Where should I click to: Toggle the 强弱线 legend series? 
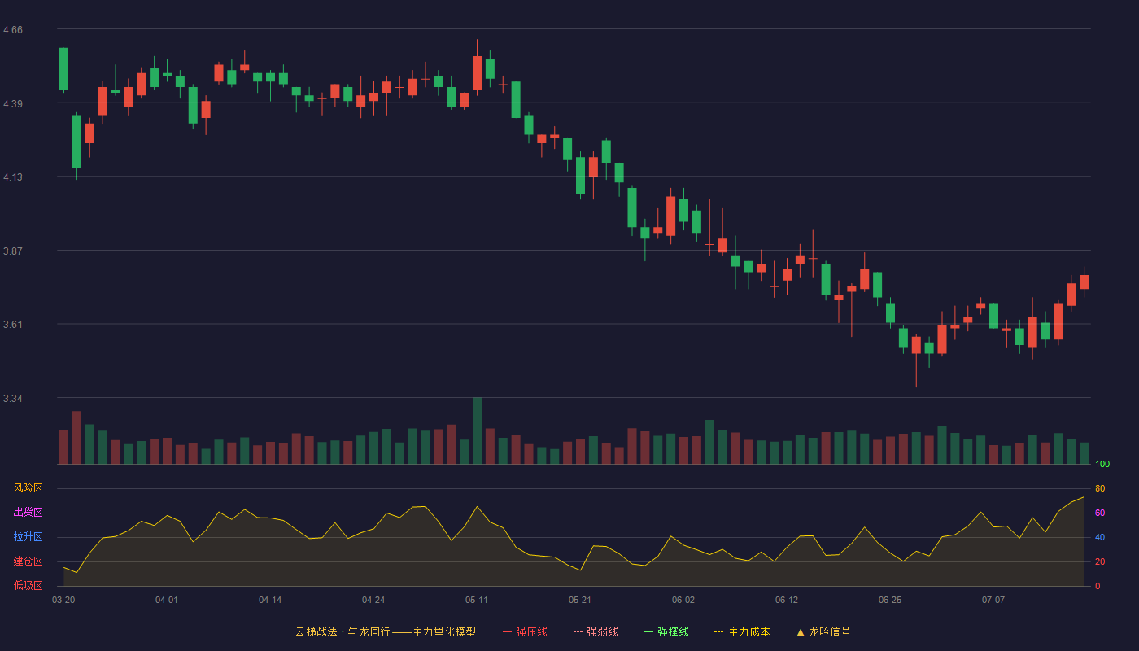pyautogui.click(x=596, y=631)
